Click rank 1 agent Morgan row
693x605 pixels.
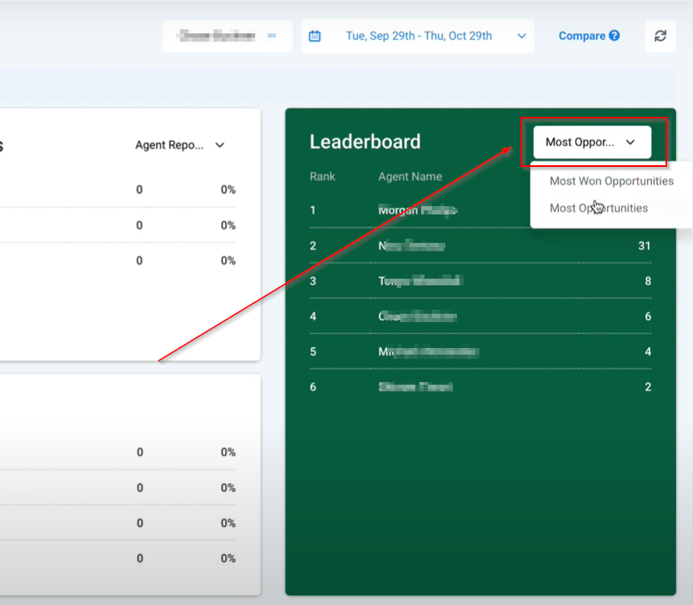point(480,210)
